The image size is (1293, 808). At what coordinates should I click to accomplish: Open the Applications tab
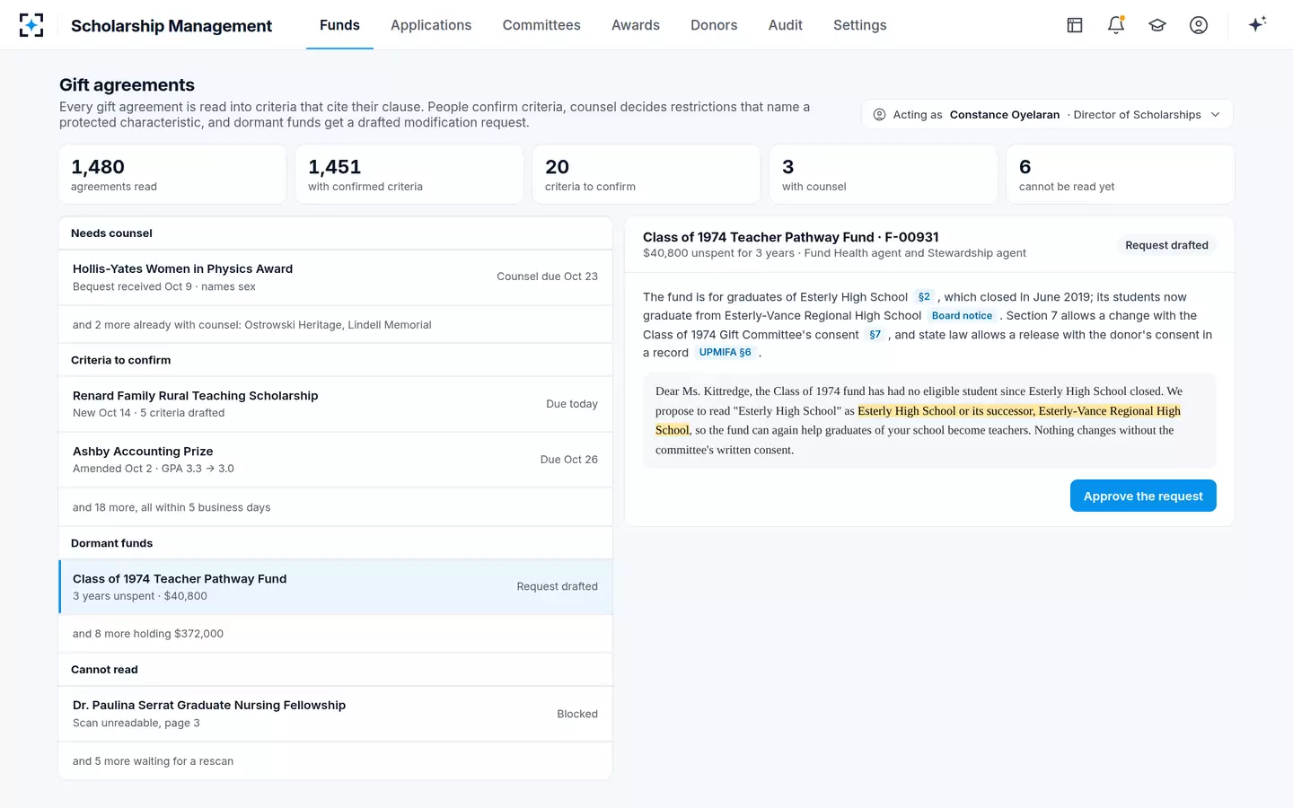(431, 25)
